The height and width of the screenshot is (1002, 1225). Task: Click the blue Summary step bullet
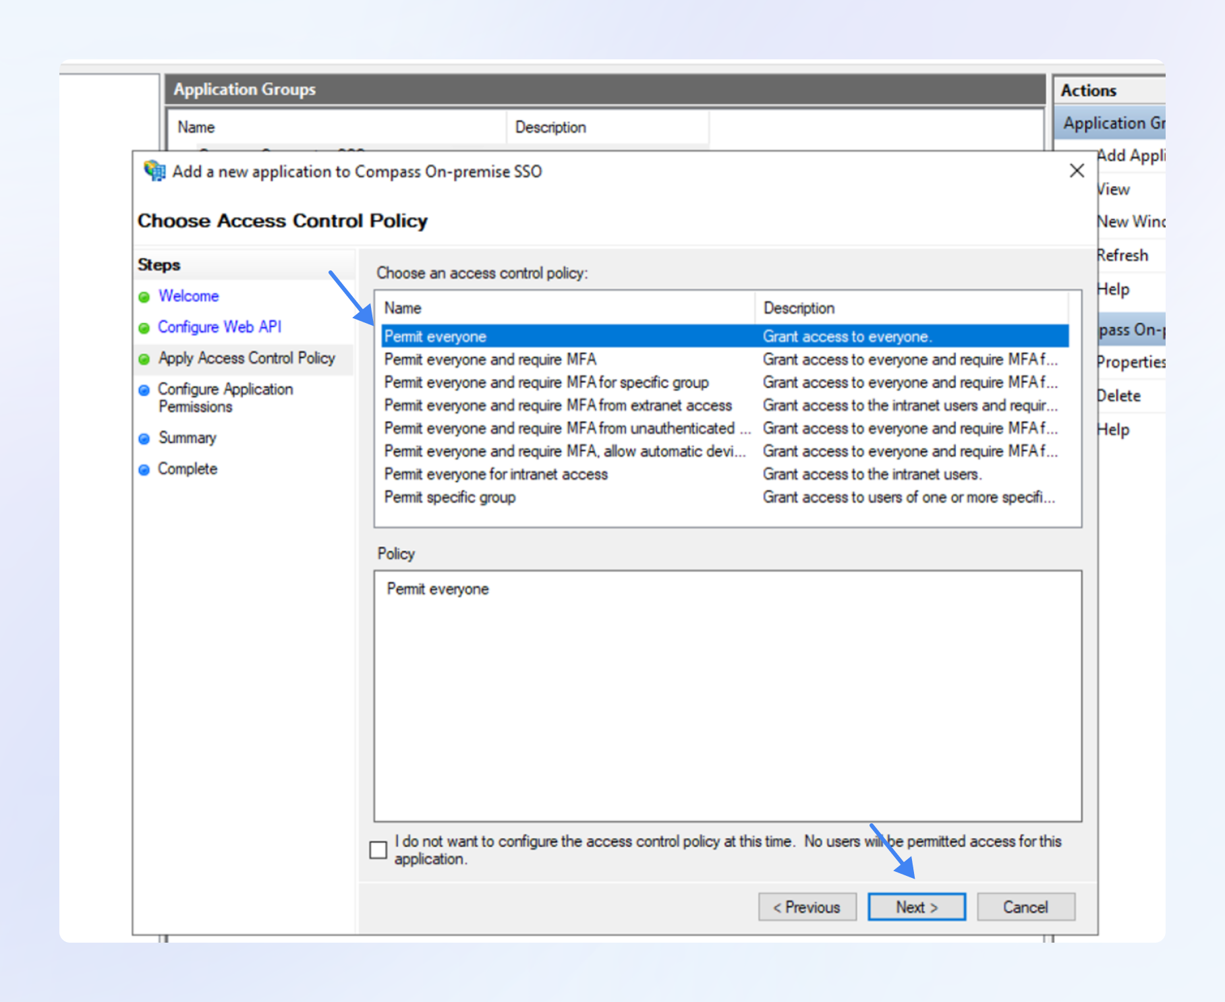(x=144, y=439)
